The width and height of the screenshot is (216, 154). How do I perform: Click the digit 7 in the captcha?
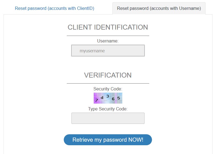(96, 100)
